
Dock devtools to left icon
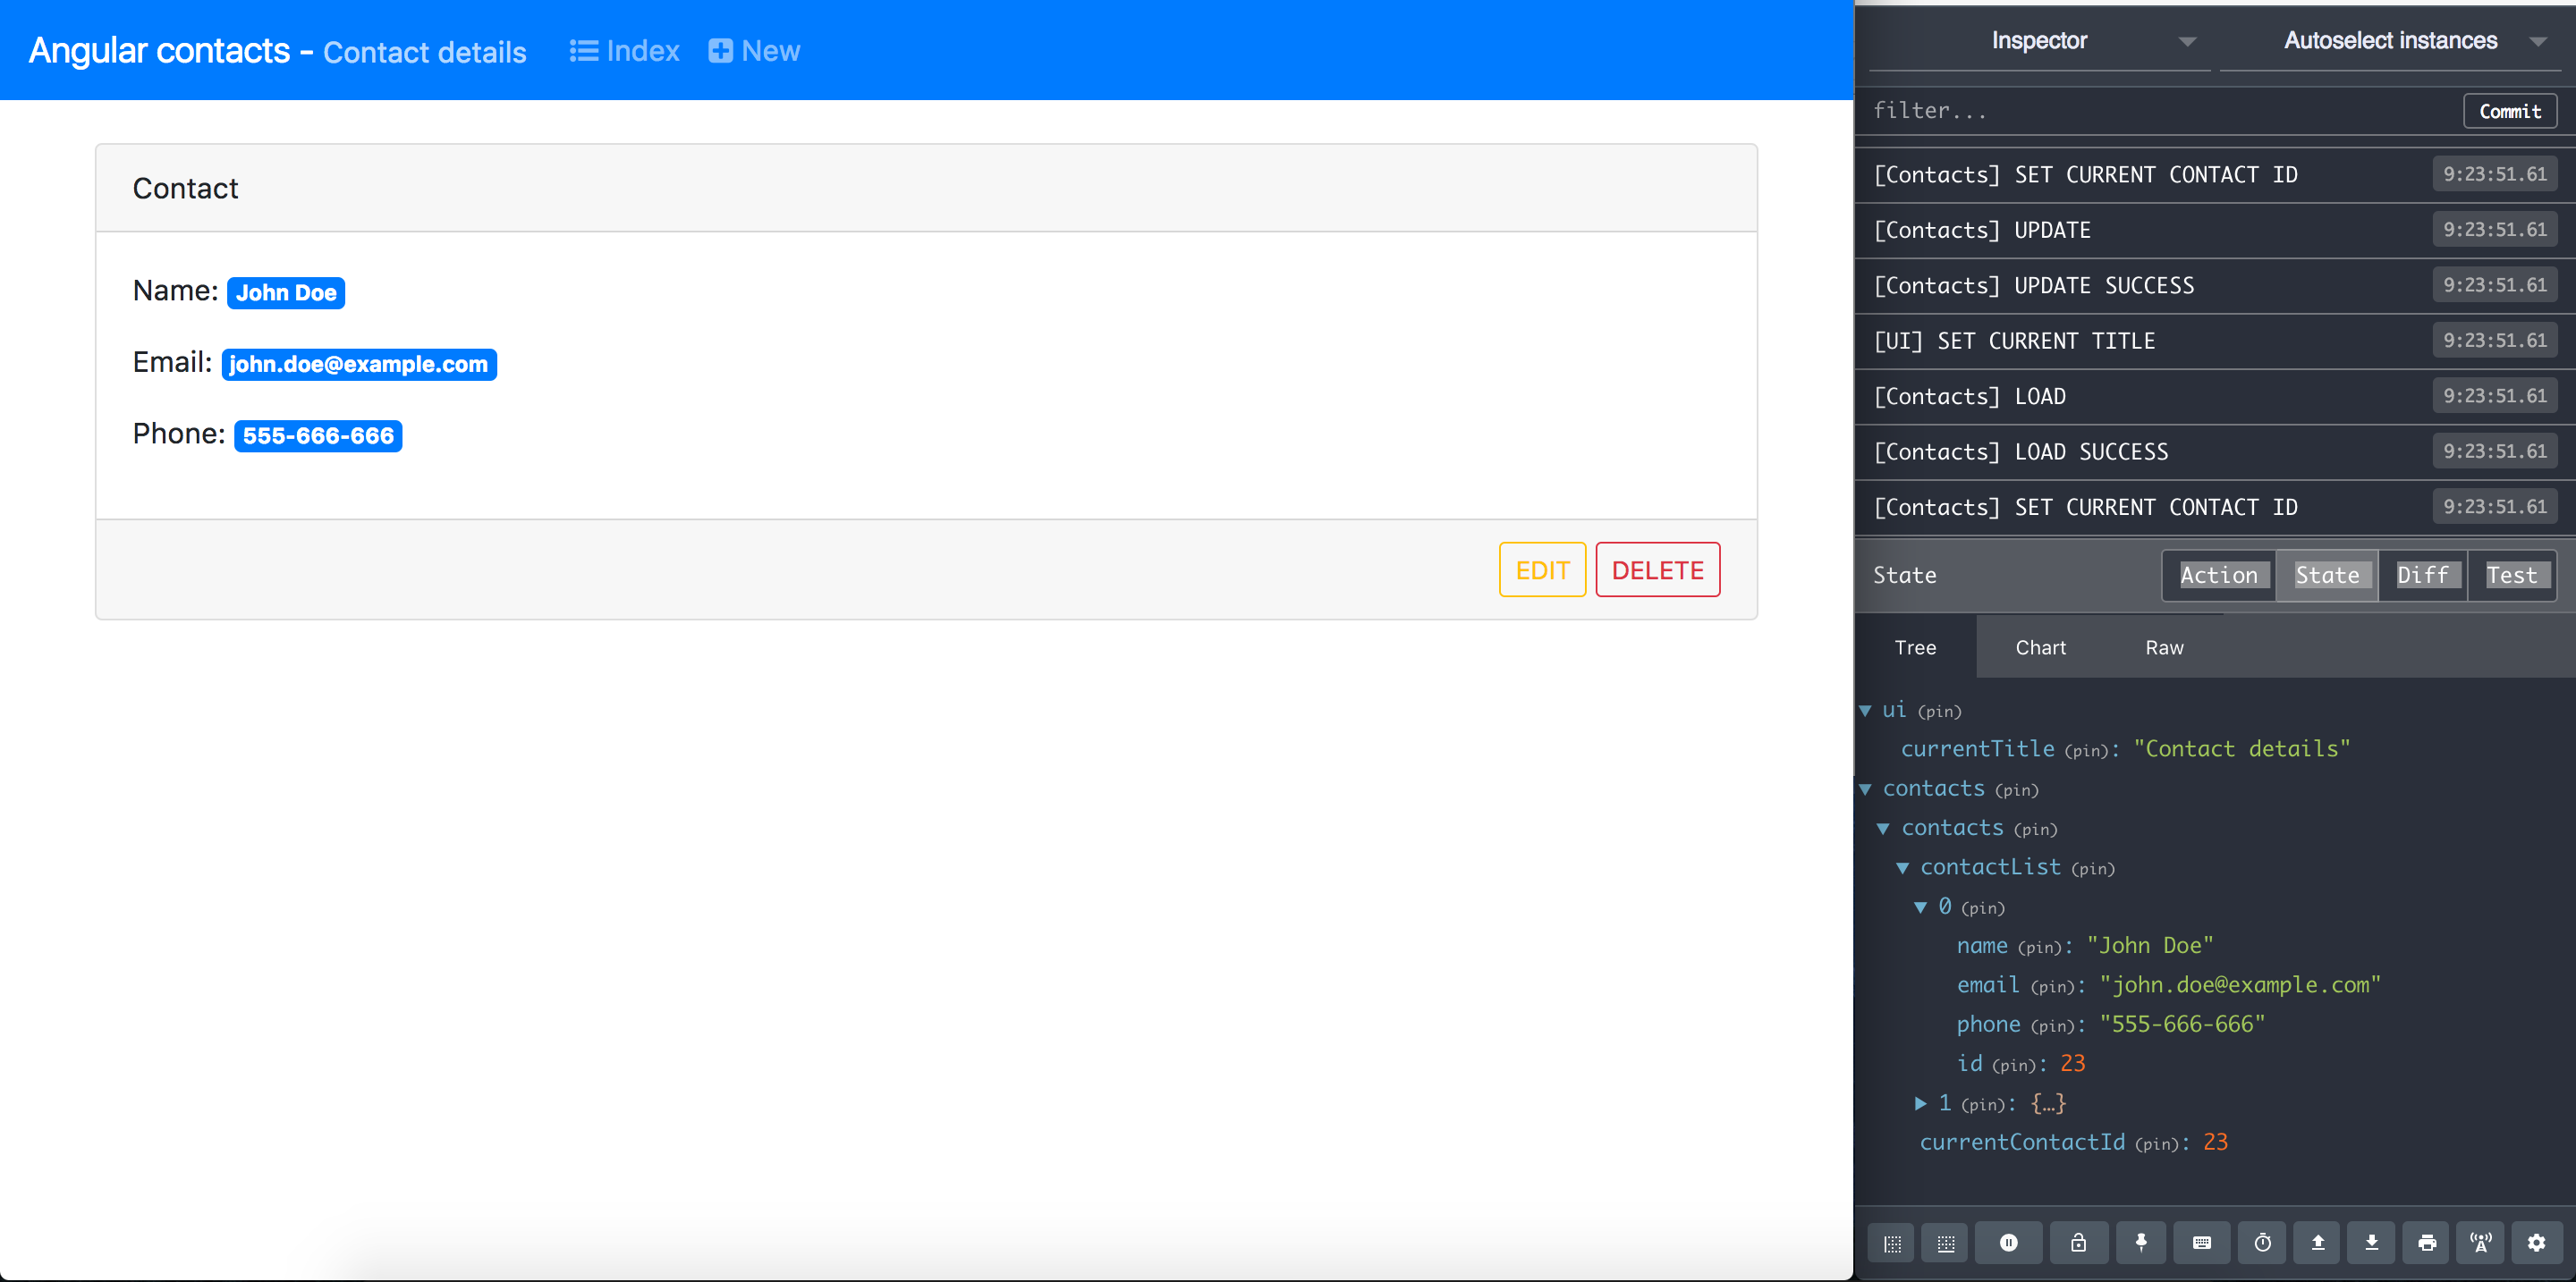coord(1892,1243)
